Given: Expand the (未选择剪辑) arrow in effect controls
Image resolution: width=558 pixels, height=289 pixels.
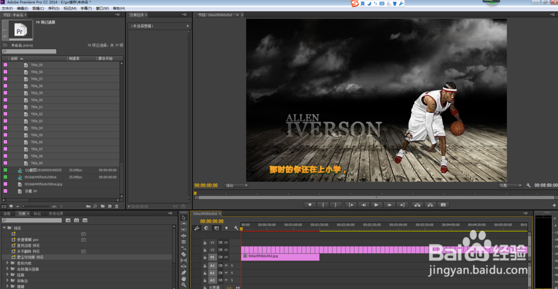Looking at the screenshot, I should click(187, 26).
